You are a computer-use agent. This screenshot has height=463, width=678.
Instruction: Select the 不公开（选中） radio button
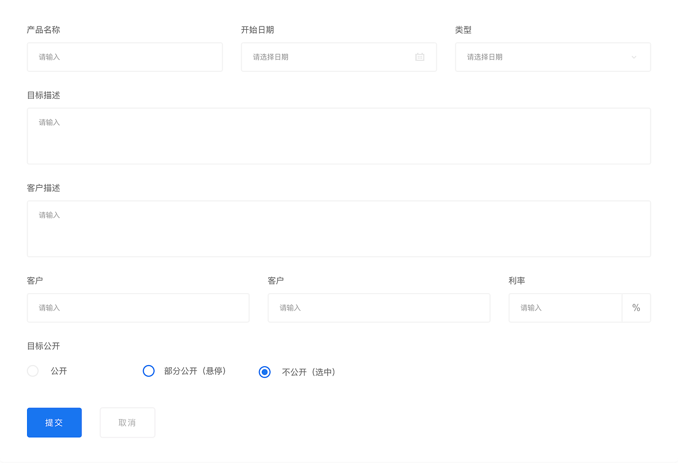click(x=265, y=372)
